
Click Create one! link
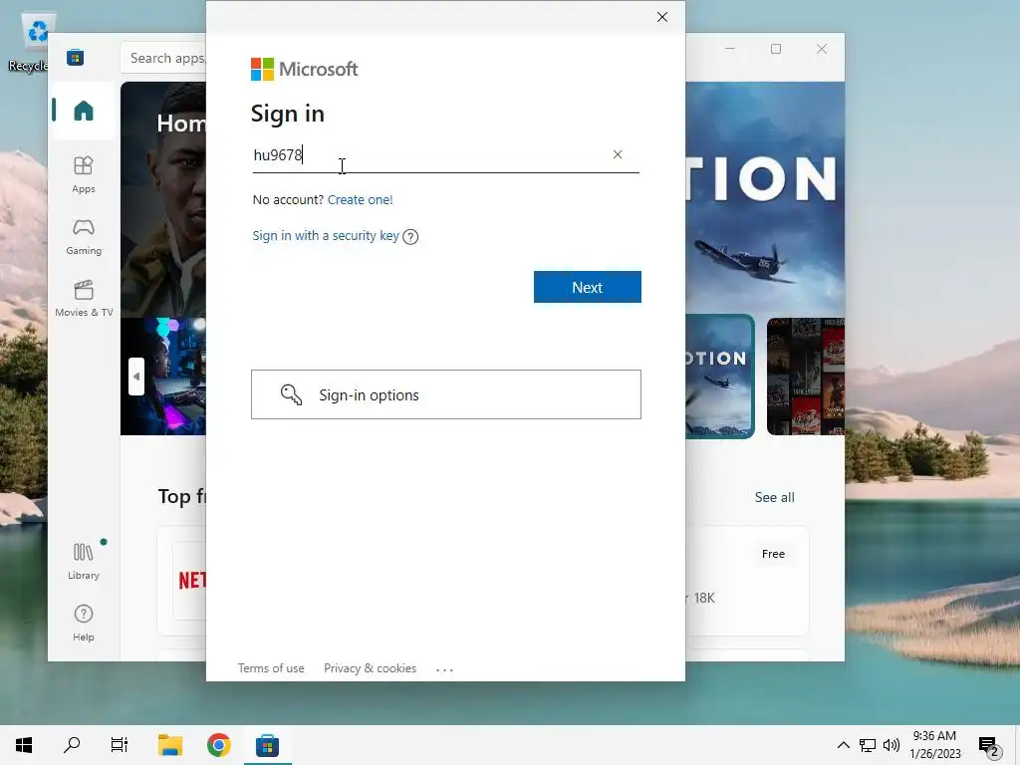pyautogui.click(x=361, y=199)
